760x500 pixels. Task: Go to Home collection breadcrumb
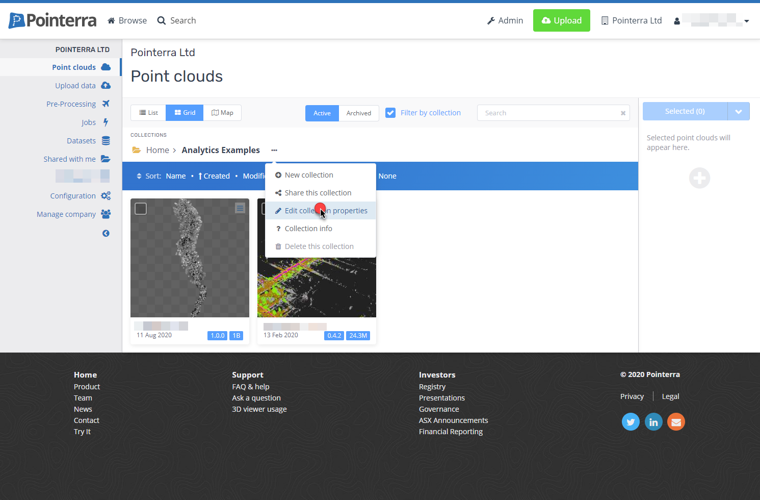click(x=158, y=150)
